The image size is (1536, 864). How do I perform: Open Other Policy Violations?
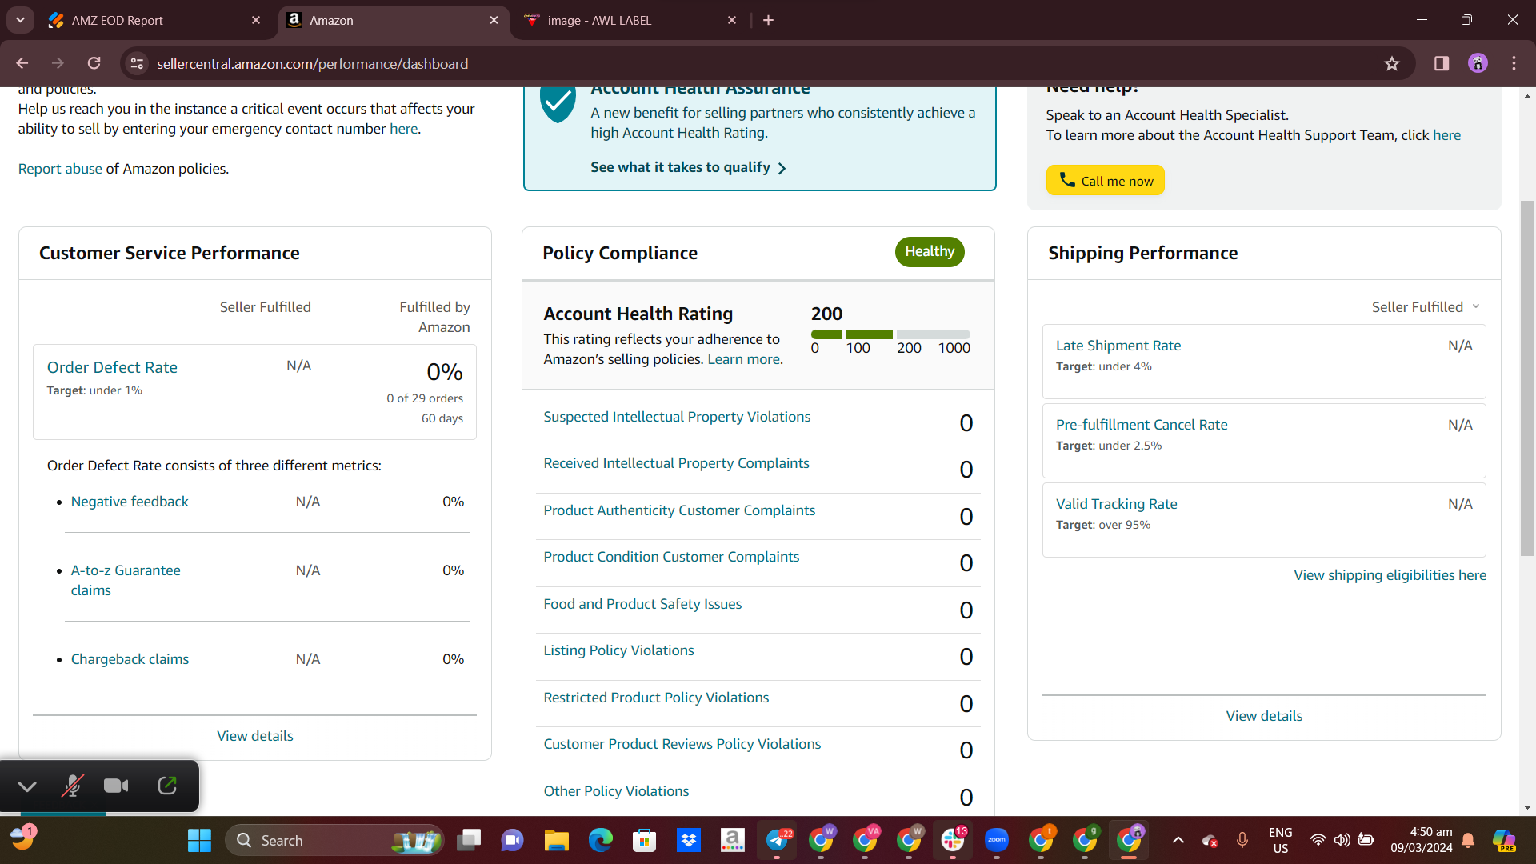pos(616,791)
